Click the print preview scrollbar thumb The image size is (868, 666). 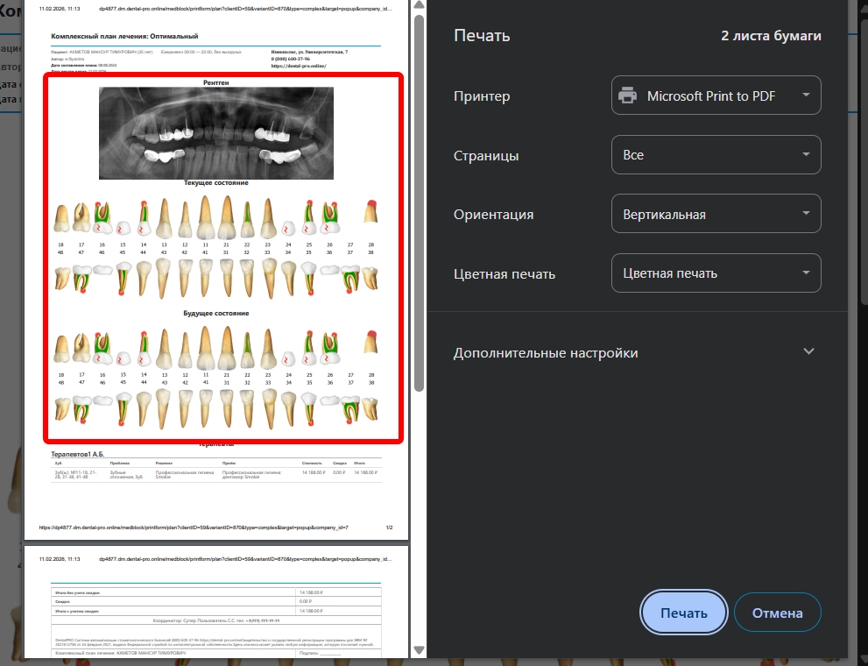tap(419, 202)
